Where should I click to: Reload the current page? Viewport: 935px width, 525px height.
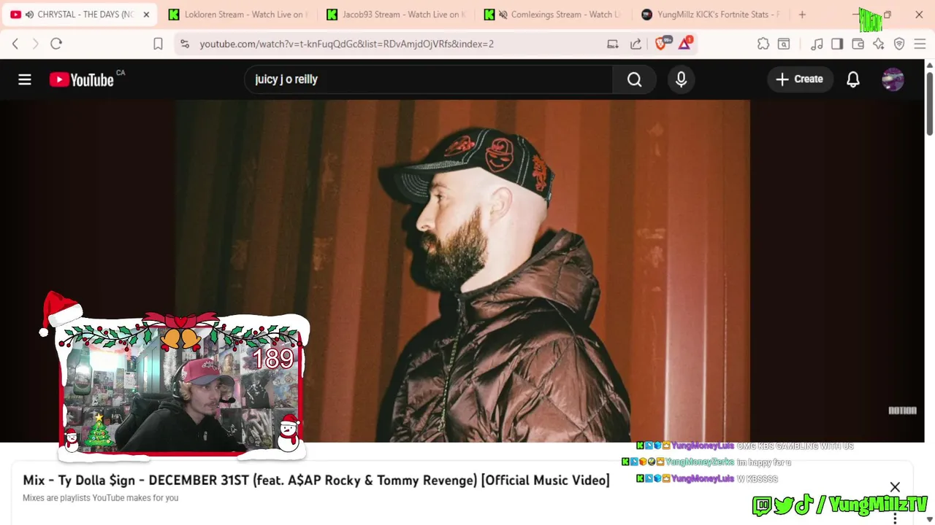pos(56,44)
